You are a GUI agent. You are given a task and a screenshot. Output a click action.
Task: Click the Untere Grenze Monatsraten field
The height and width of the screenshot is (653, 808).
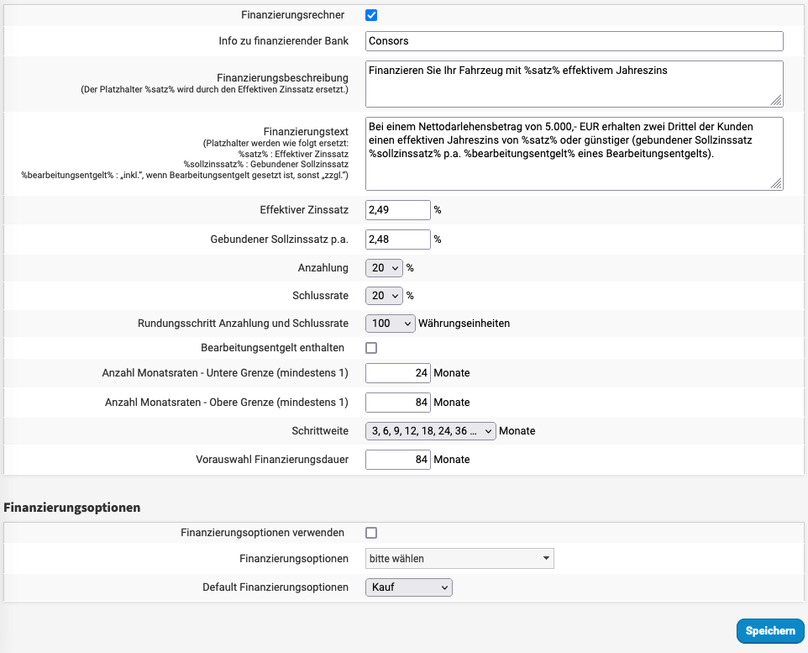(398, 373)
